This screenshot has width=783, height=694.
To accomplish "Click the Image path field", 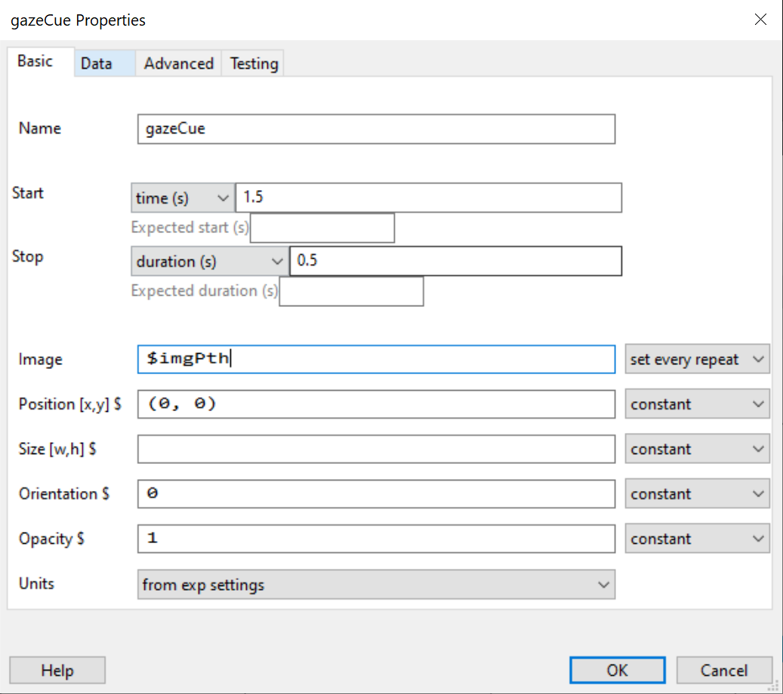I will [376, 360].
